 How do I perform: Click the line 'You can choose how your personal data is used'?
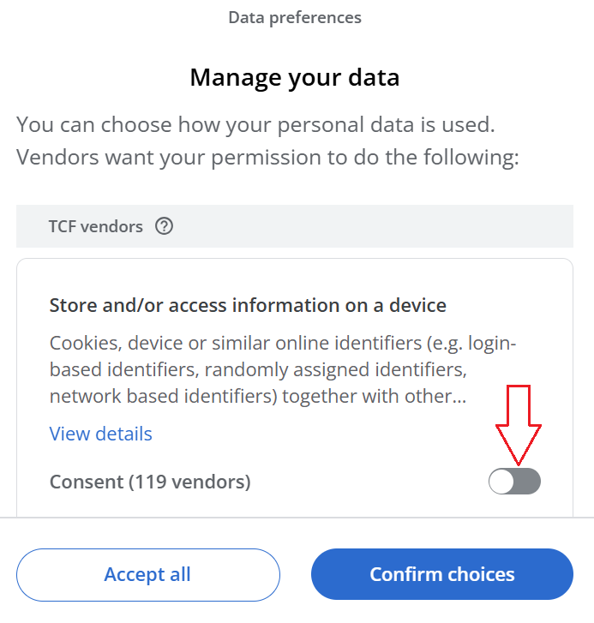click(x=255, y=124)
